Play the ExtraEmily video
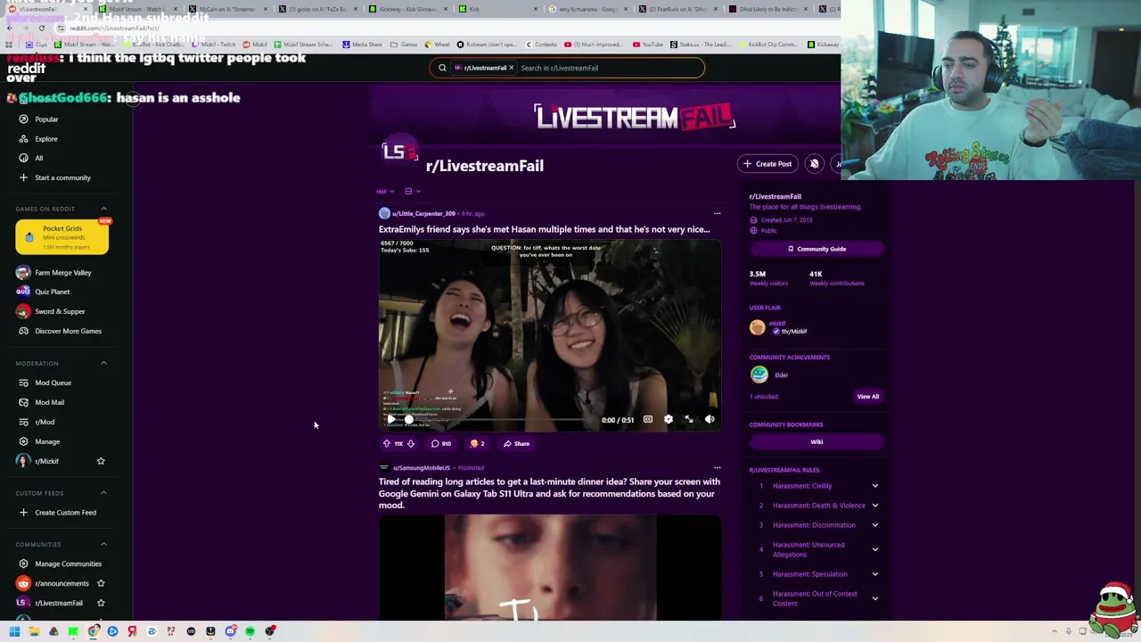This screenshot has height=642, width=1141. click(x=390, y=419)
